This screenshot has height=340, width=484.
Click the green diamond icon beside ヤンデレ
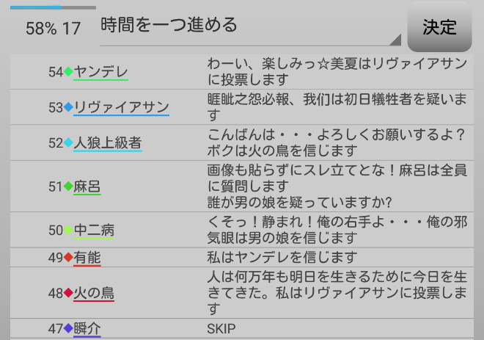click(69, 72)
